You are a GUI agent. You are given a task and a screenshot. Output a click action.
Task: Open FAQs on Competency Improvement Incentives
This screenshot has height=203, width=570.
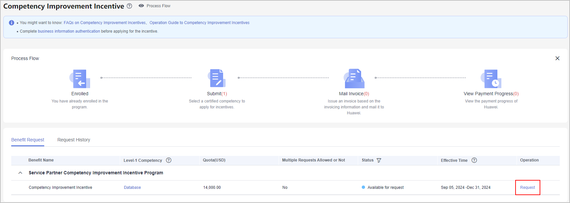(105, 23)
